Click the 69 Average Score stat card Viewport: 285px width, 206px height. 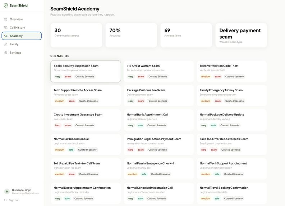click(x=186, y=35)
